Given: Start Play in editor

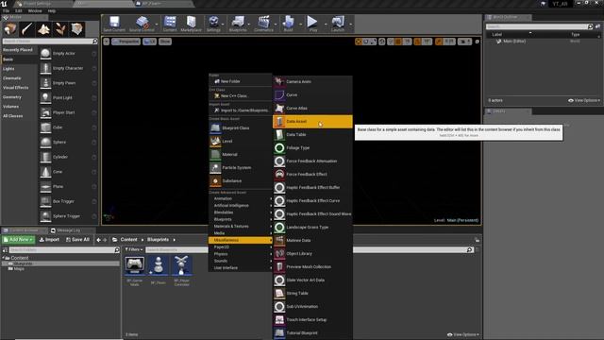Looking at the screenshot, I should [x=312, y=24].
